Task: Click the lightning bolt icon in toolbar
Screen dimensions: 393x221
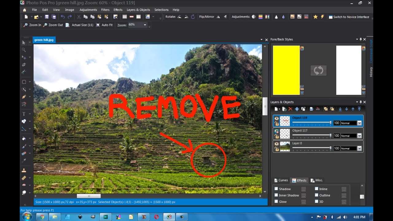Action: pyautogui.click(x=322, y=17)
